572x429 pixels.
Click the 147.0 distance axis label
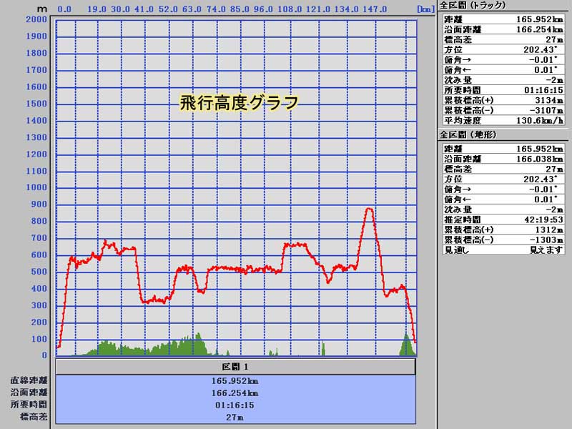pos(374,9)
